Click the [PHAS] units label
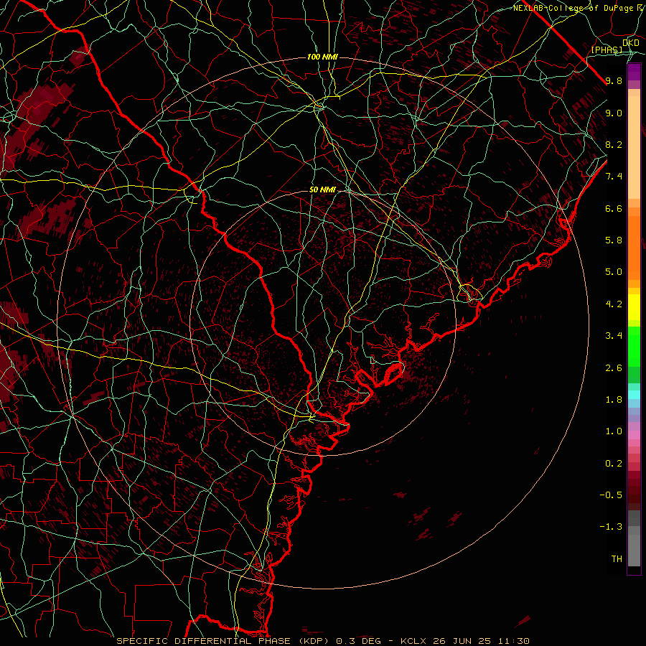Screen dimensions: 646x646 [607, 50]
